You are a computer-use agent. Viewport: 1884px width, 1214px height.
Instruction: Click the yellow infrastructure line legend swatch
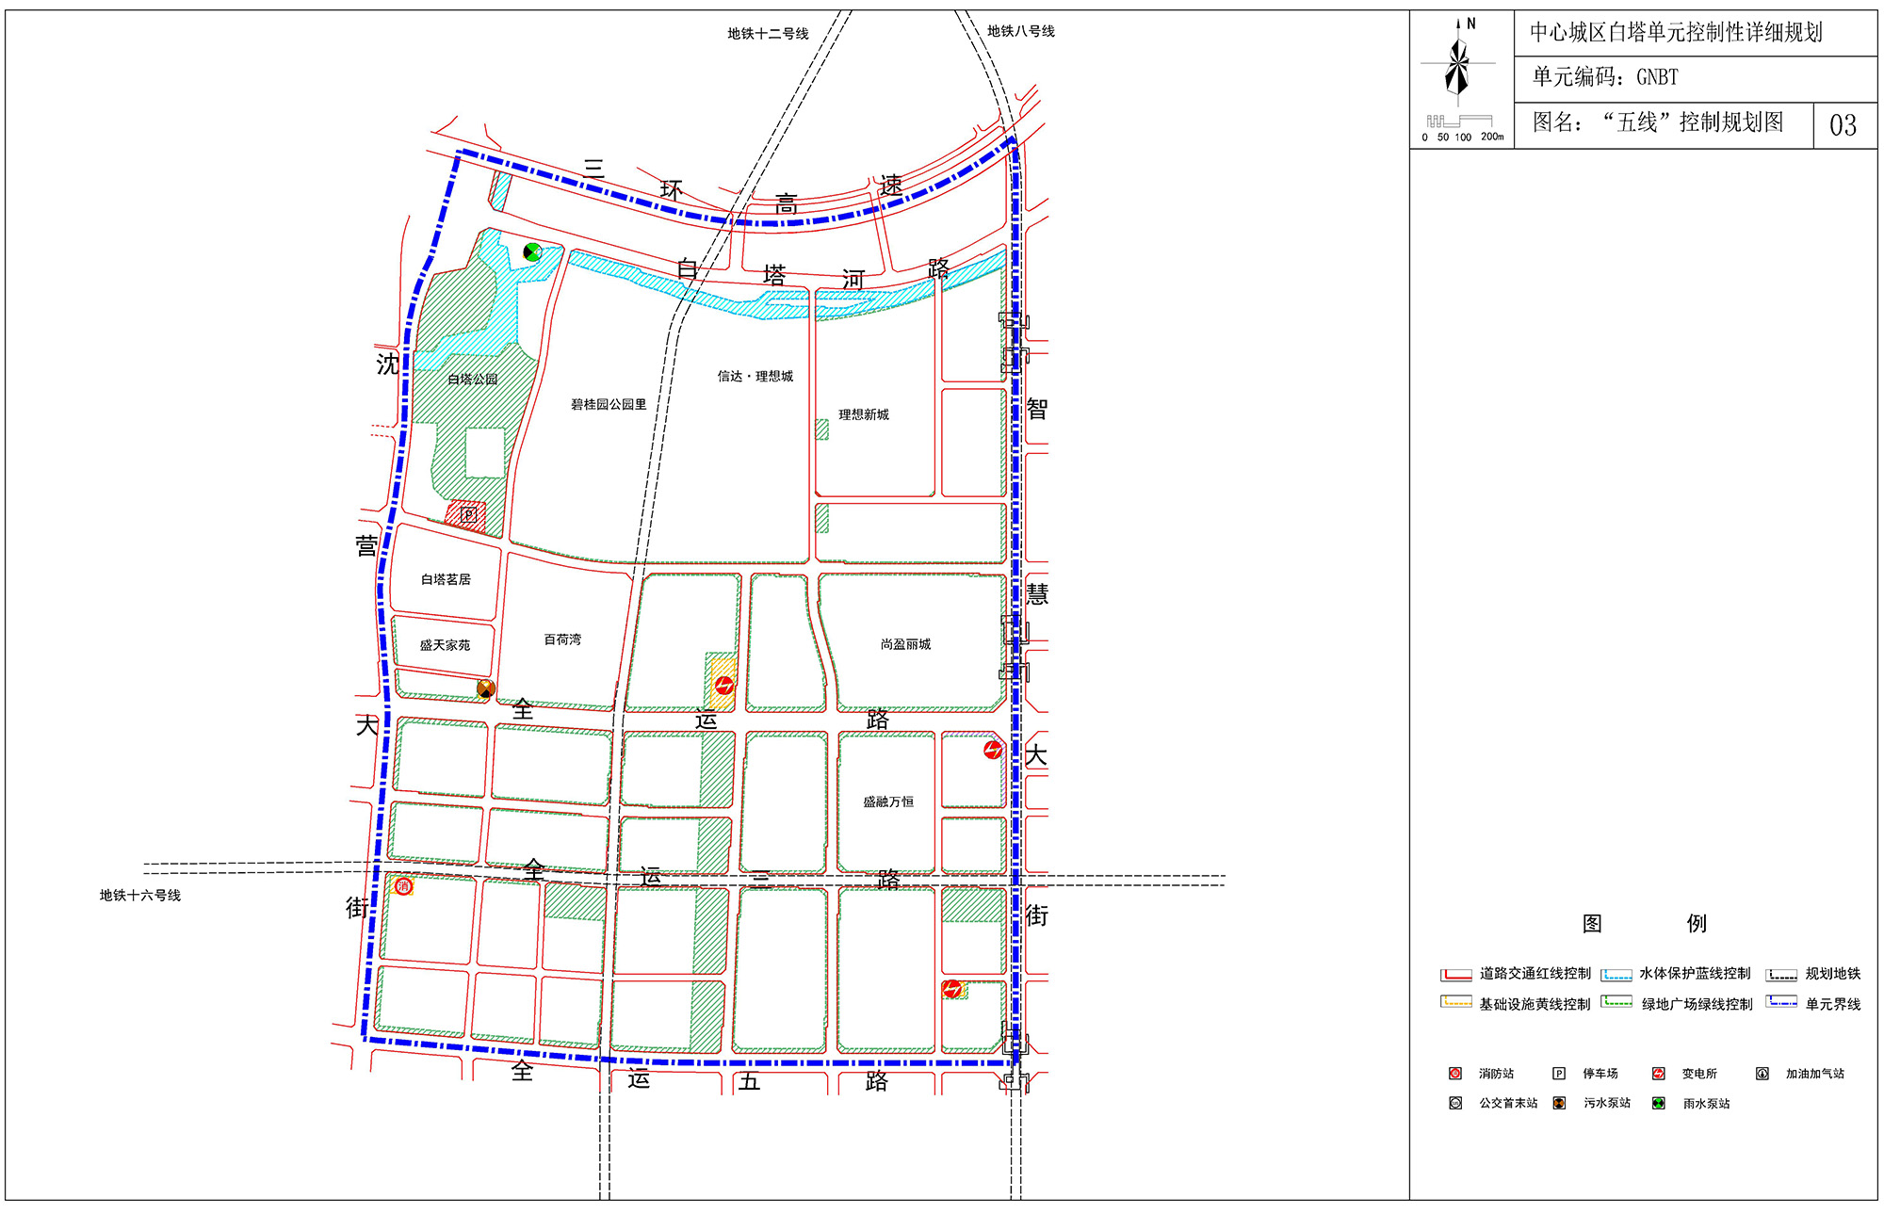pyautogui.click(x=1455, y=1002)
